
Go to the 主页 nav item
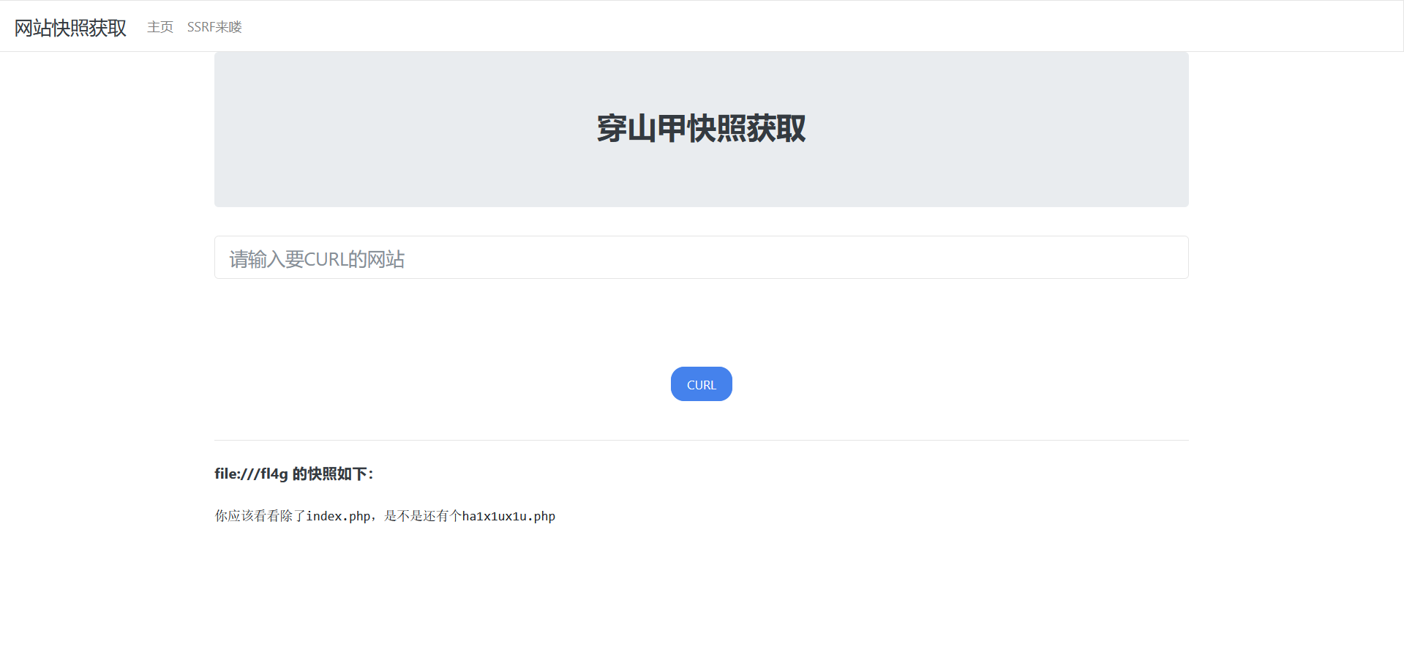point(160,27)
